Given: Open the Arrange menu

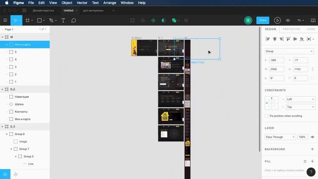Looking at the screenshot, I should [x=109, y=3].
